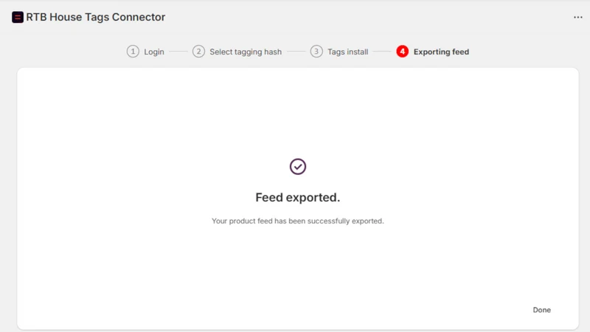Image resolution: width=590 pixels, height=332 pixels.
Task: Open Select tagging hash step
Action: pyautogui.click(x=246, y=52)
